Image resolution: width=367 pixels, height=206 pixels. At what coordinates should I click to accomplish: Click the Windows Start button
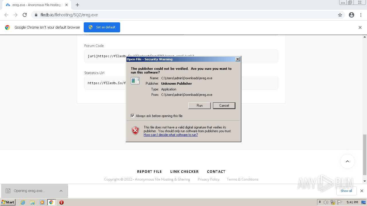(8, 202)
